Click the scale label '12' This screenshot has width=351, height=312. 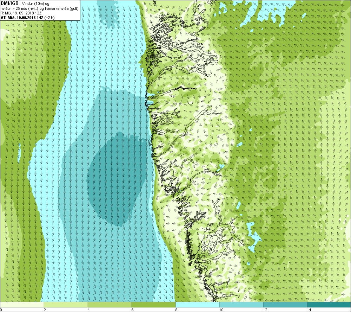265,310
